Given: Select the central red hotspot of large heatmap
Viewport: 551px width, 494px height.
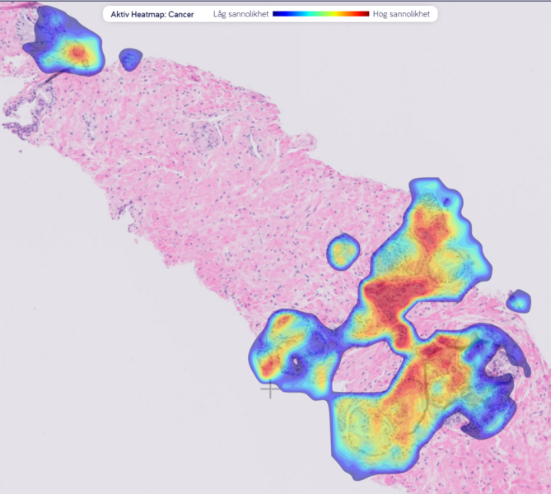Looking at the screenshot, I should coord(385,298).
